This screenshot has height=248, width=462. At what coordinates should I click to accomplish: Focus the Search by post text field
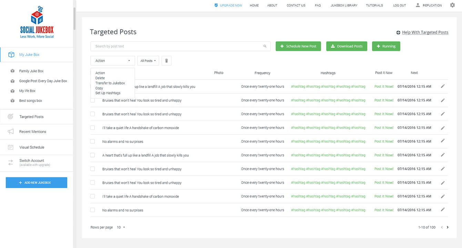click(x=181, y=46)
